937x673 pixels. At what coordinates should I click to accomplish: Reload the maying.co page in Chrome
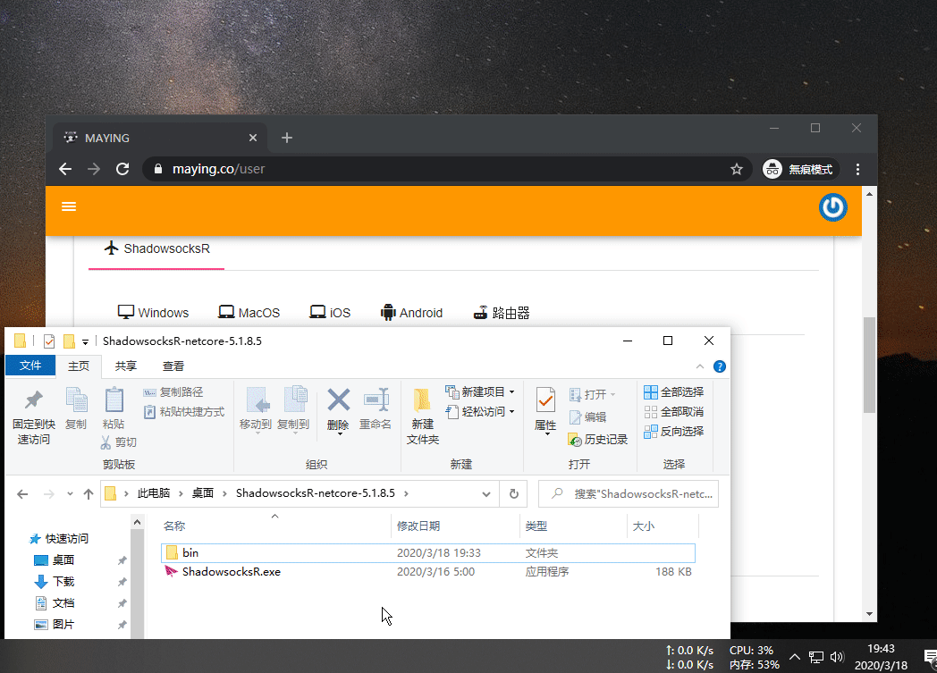tap(122, 169)
